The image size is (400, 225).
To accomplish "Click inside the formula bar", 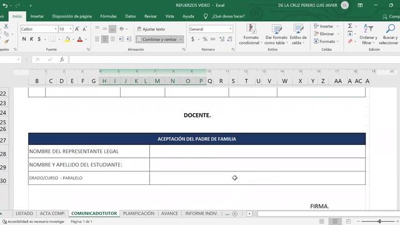I will [x=234, y=59].
